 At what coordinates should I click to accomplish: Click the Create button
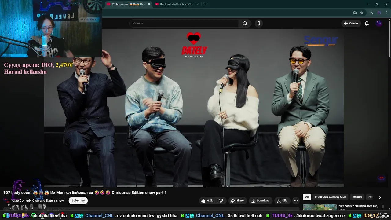(351, 24)
